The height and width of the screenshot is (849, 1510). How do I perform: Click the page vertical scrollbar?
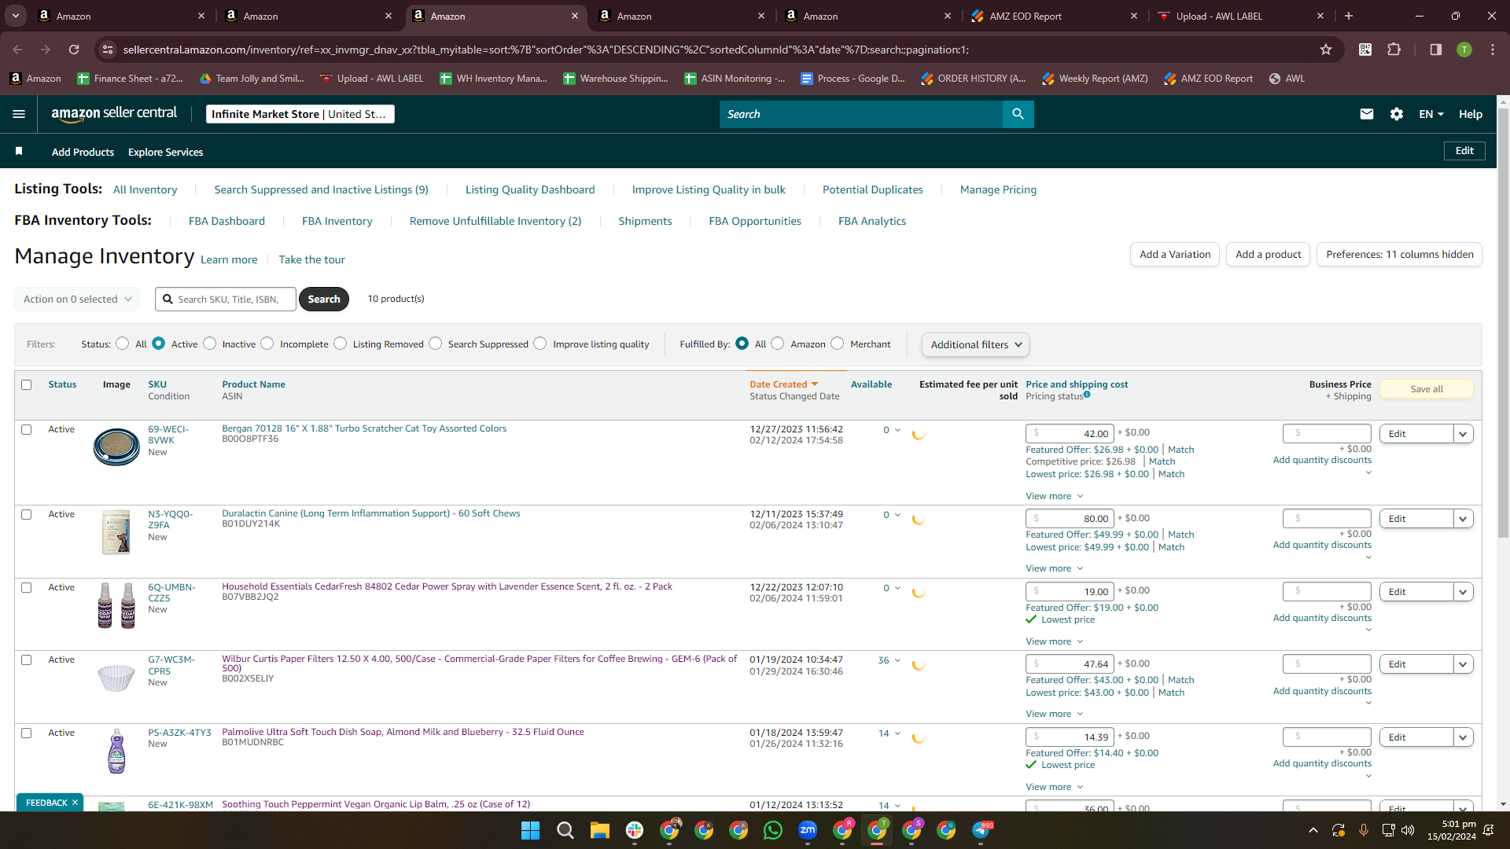(1503, 322)
